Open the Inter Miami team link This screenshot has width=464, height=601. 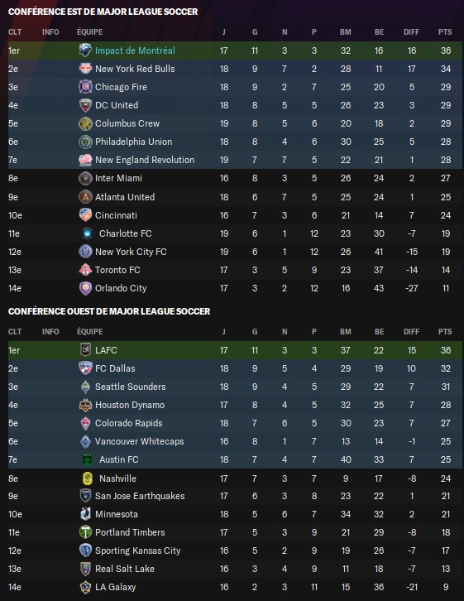point(118,178)
